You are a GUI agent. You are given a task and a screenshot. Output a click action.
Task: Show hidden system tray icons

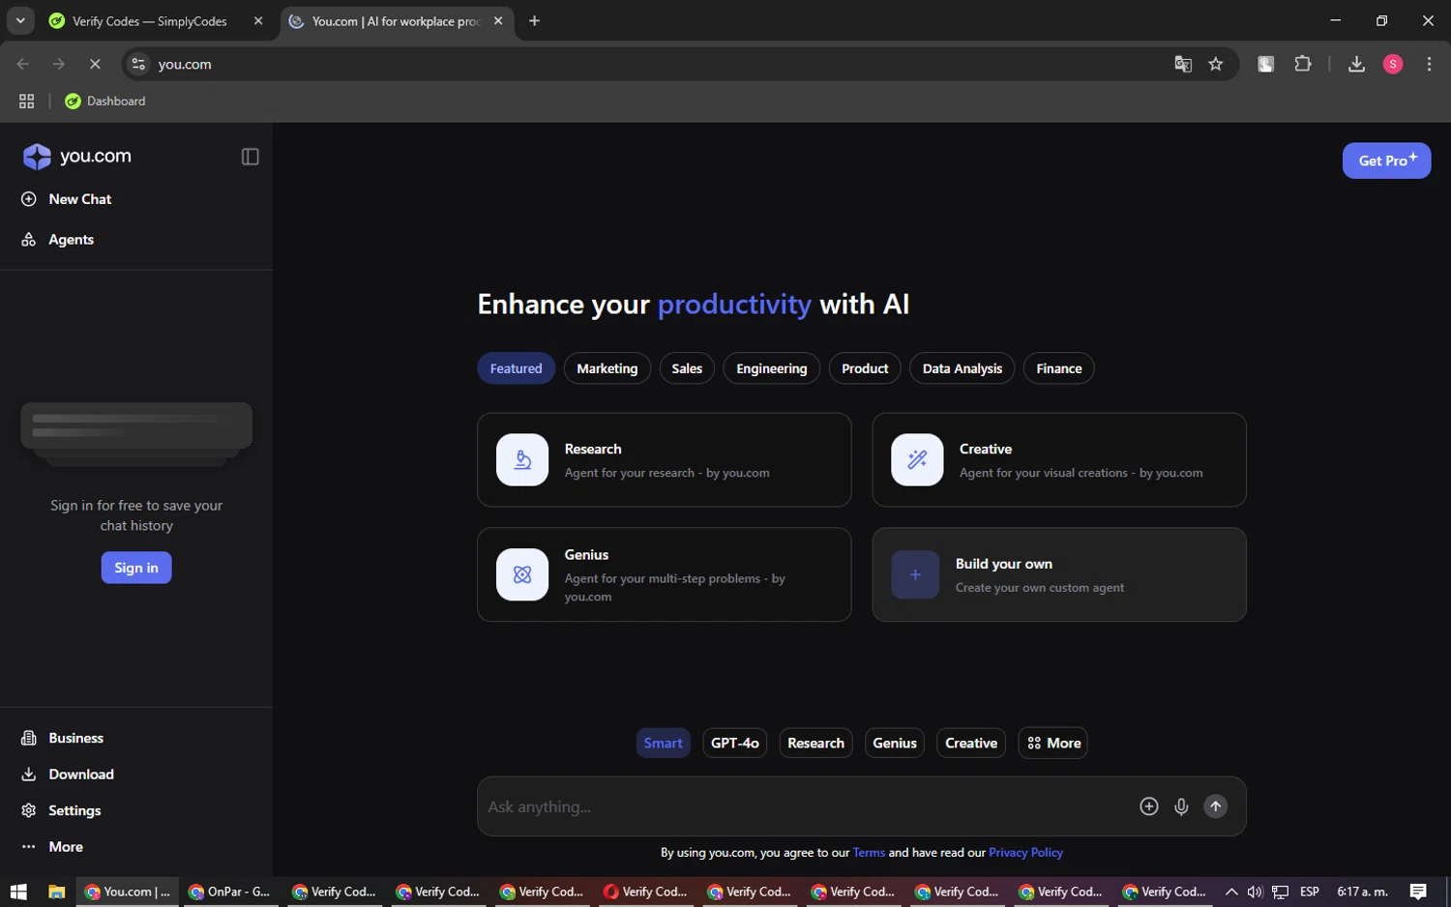pos(1230,892)
